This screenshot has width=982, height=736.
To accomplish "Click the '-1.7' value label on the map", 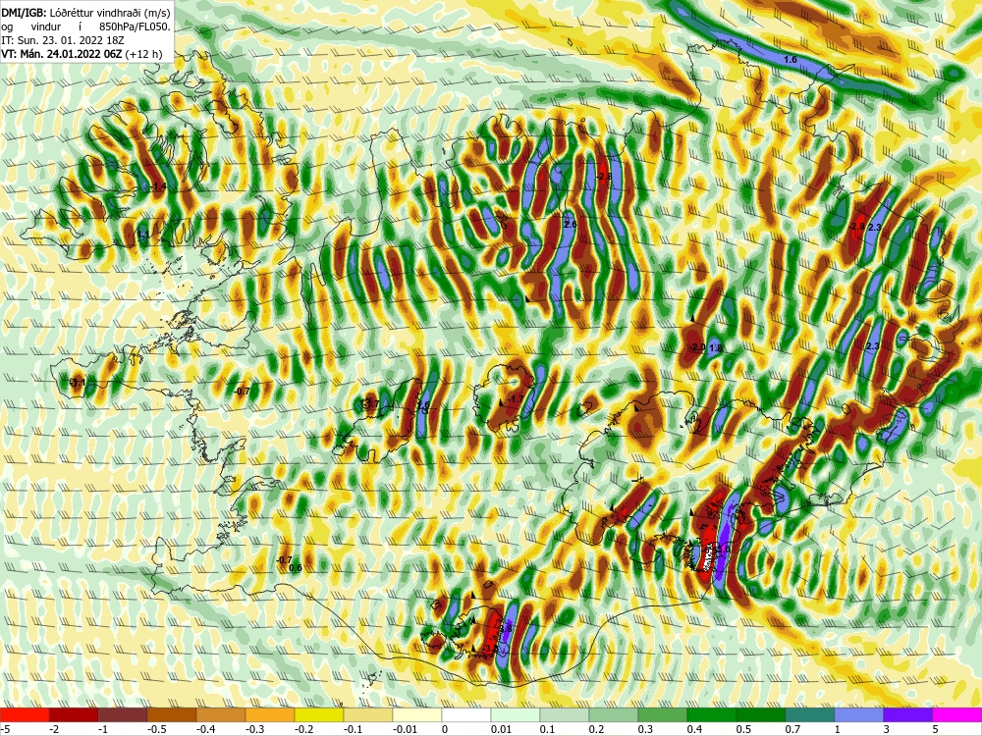I will pos(516,398).
